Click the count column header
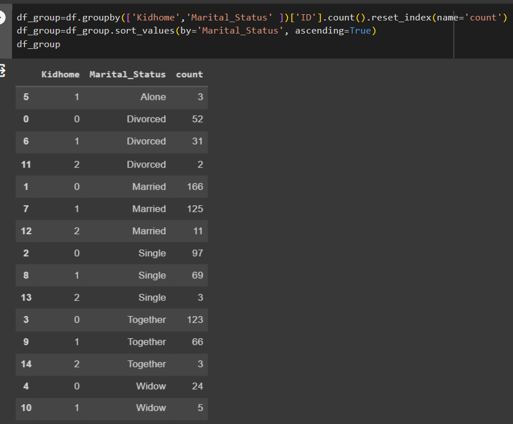 coord(189,74)
